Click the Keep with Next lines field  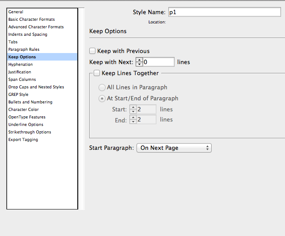(158, 62)
